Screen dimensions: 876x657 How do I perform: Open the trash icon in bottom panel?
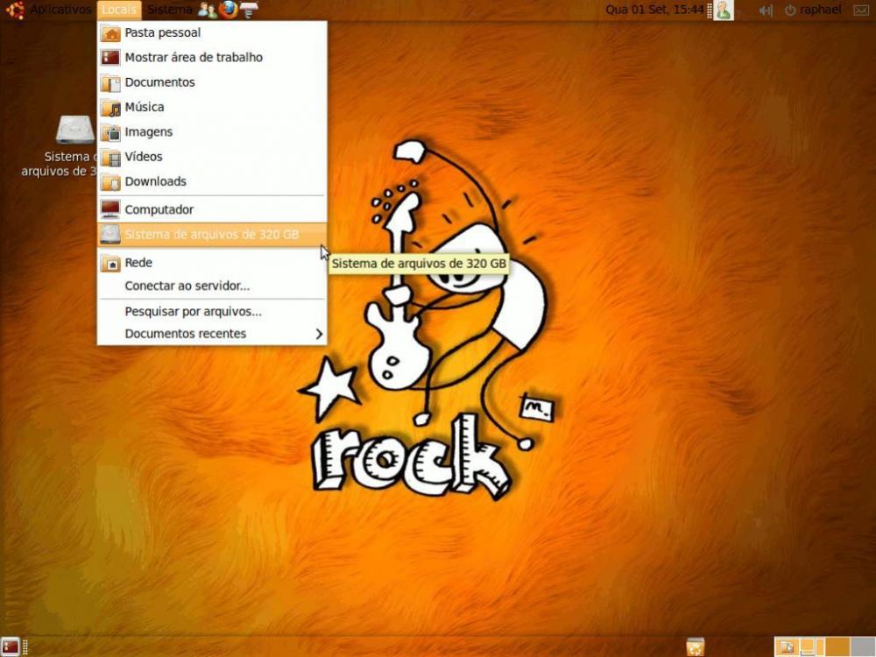coord(695,646)
